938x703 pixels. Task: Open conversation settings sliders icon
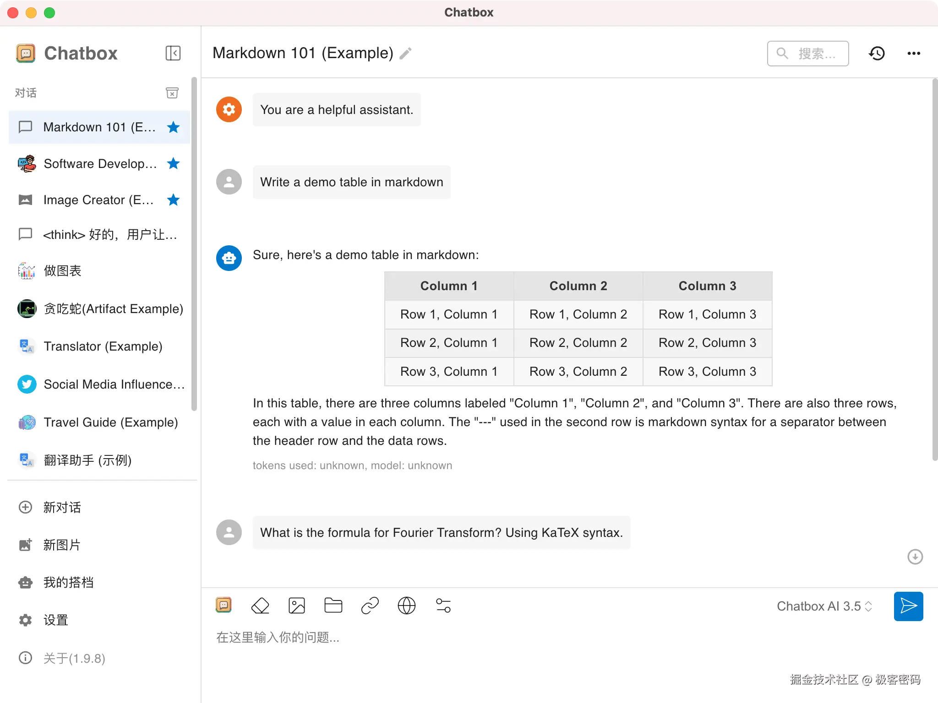(x=443, y=606)
